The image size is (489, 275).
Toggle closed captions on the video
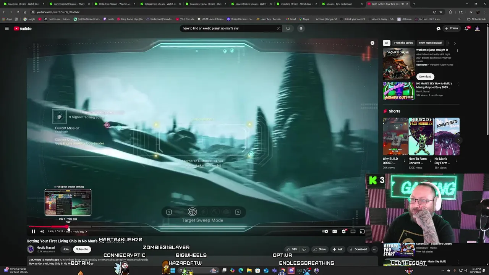335,231
